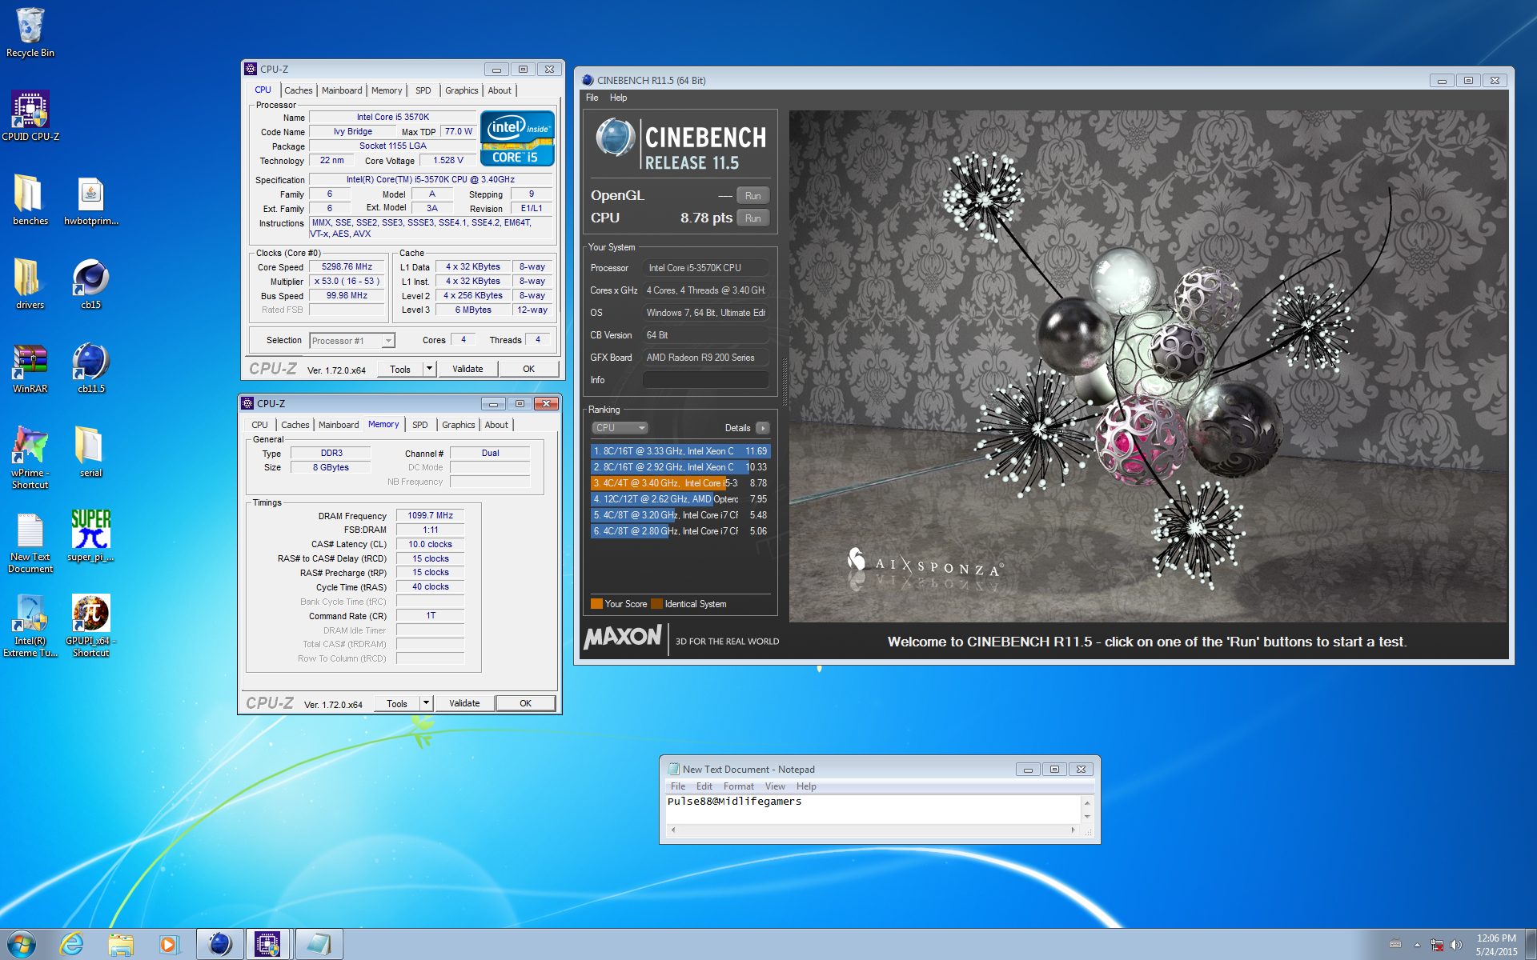Open Graphics tab in top CPU-Z
The height and width of the screenshot is (960, 1537).
461,90
